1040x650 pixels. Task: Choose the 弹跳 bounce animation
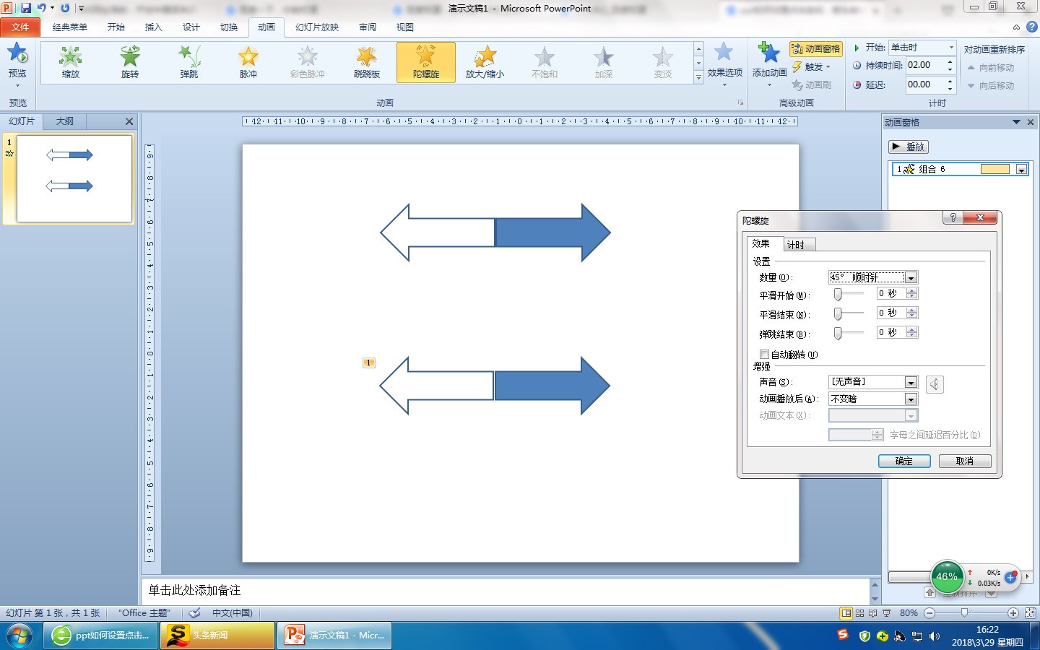point(189,62)
